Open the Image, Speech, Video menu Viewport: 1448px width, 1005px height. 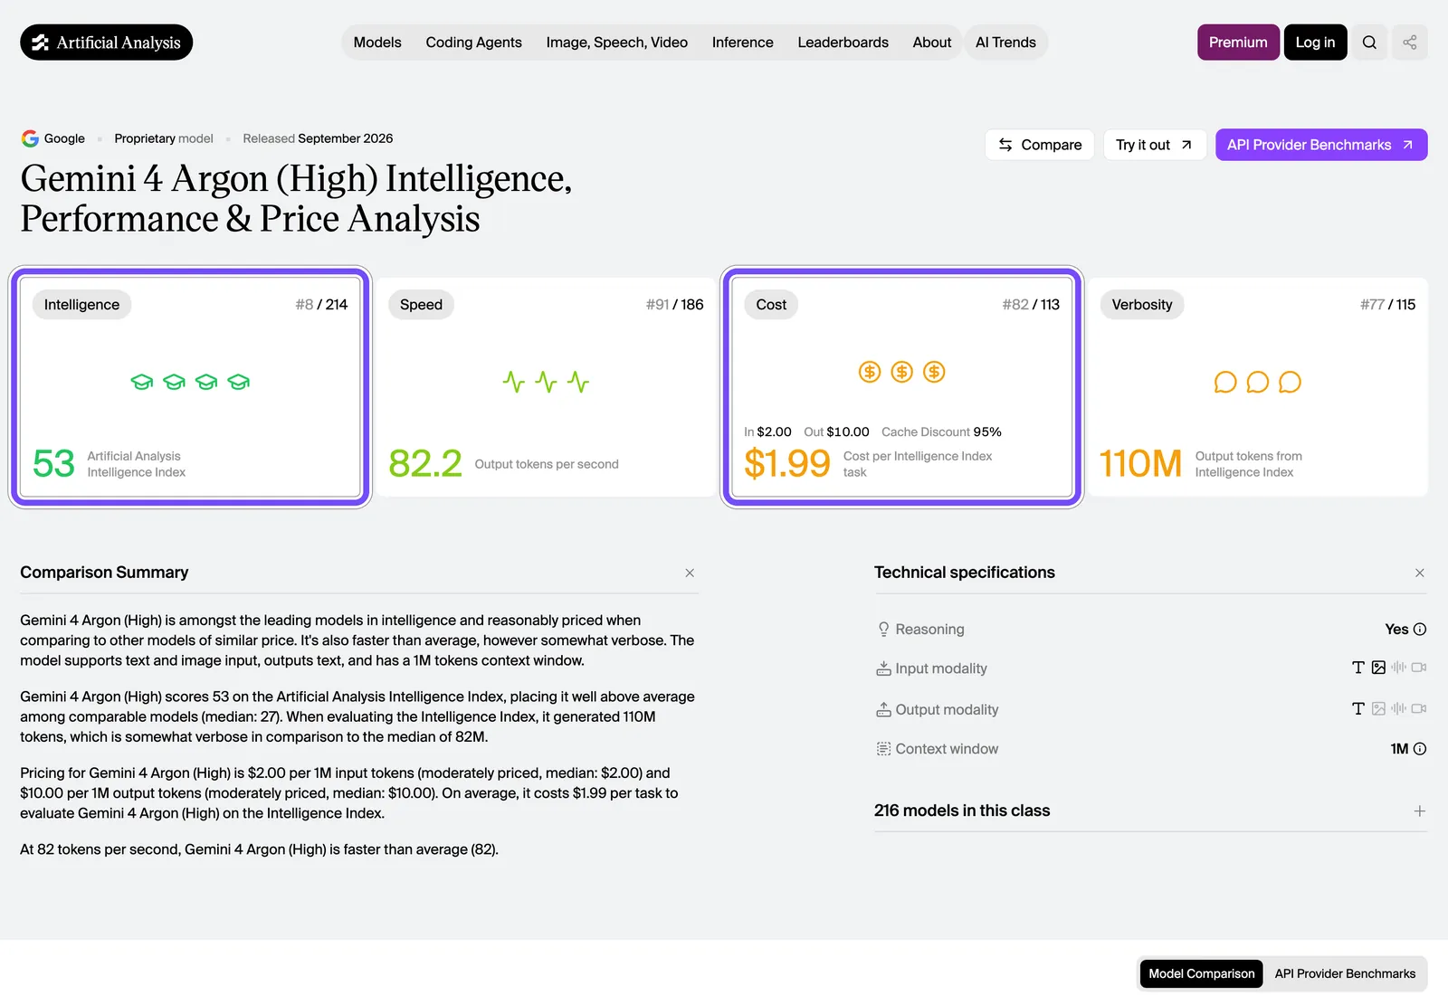point(617,43)
